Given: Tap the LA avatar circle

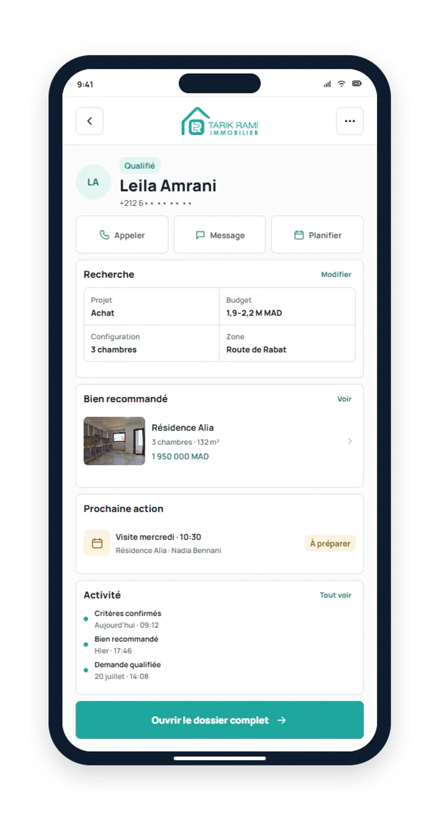Looking at the screenshot, I should [93, 182].
